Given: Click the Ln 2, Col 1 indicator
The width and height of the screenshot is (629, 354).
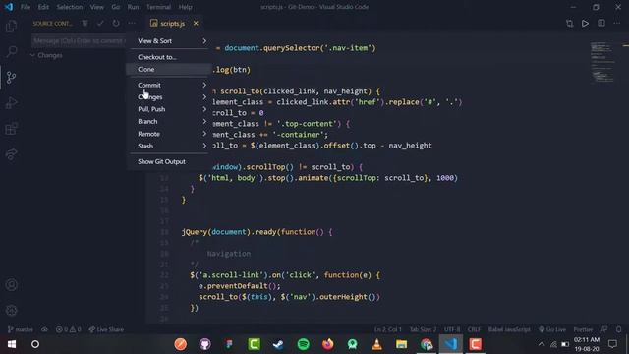Looking at the screenshot, I should tap(388, 329).
